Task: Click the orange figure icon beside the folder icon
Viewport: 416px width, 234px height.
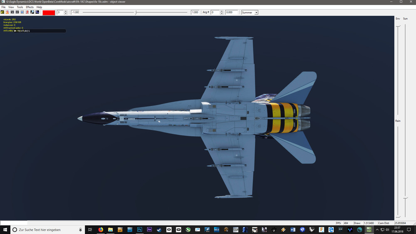Action: point(7,12)
